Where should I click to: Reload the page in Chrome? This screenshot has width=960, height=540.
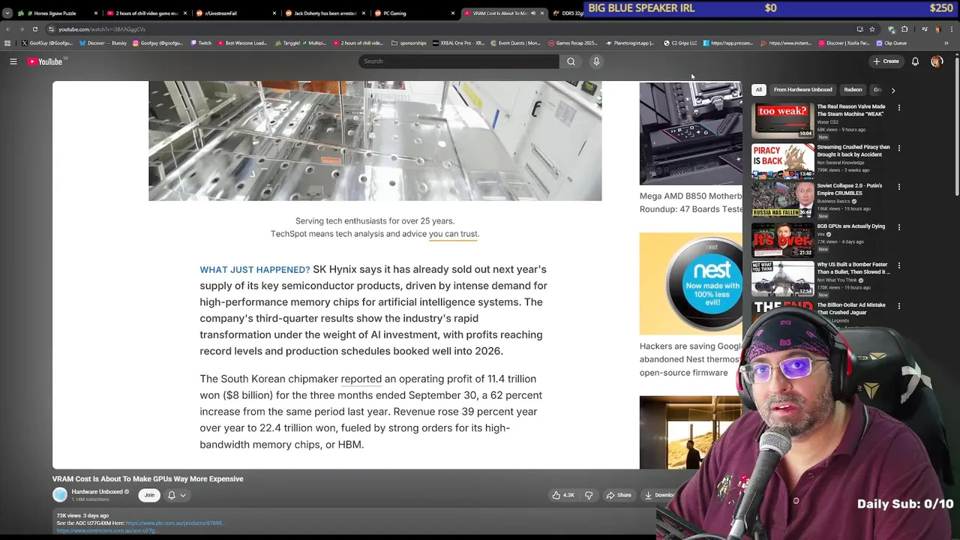click(x=34, y=29)
